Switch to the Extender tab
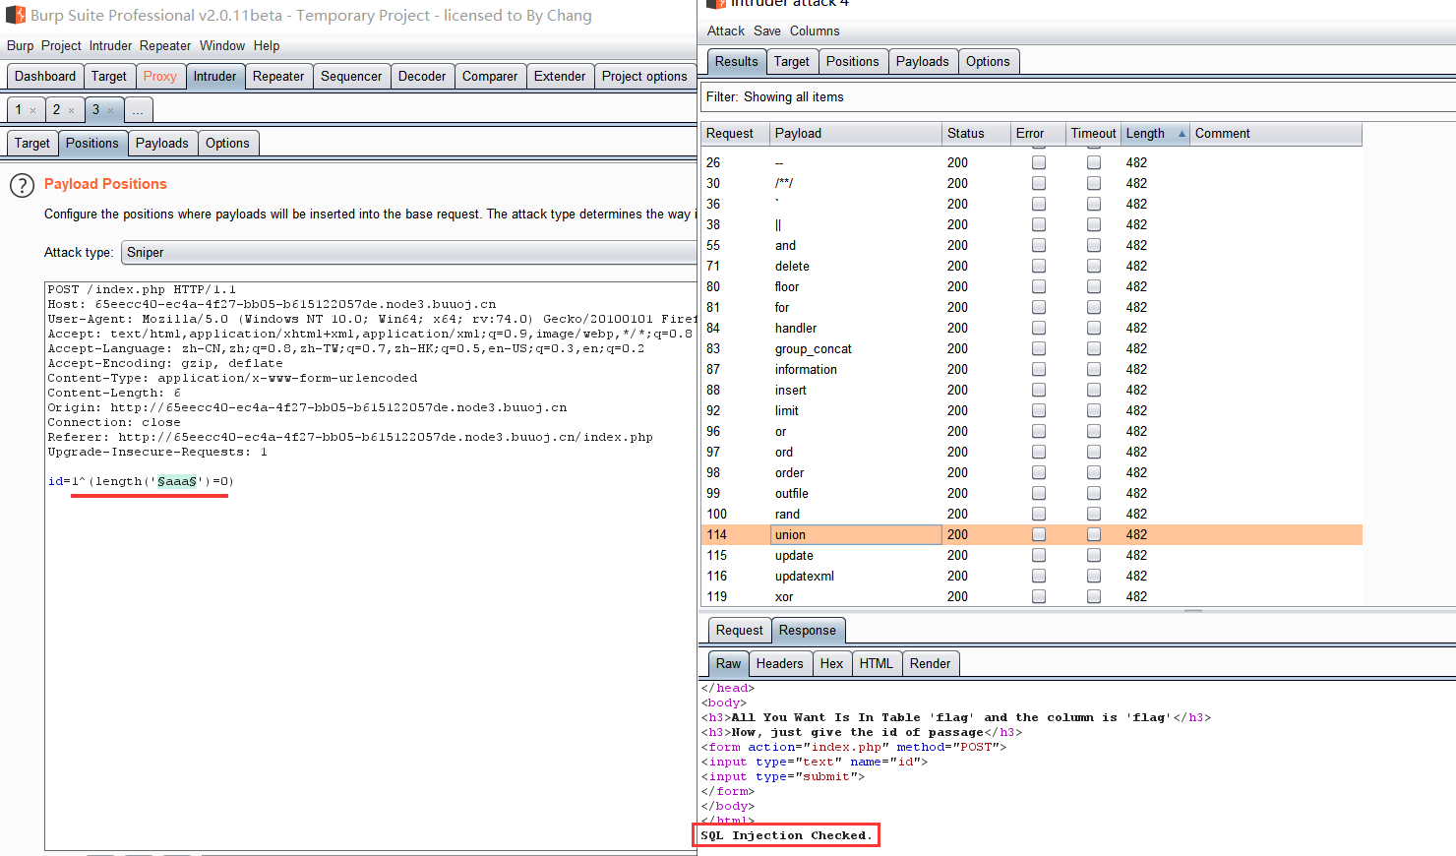The height and width of the screenshot is (856, 1456). point(560,77)
